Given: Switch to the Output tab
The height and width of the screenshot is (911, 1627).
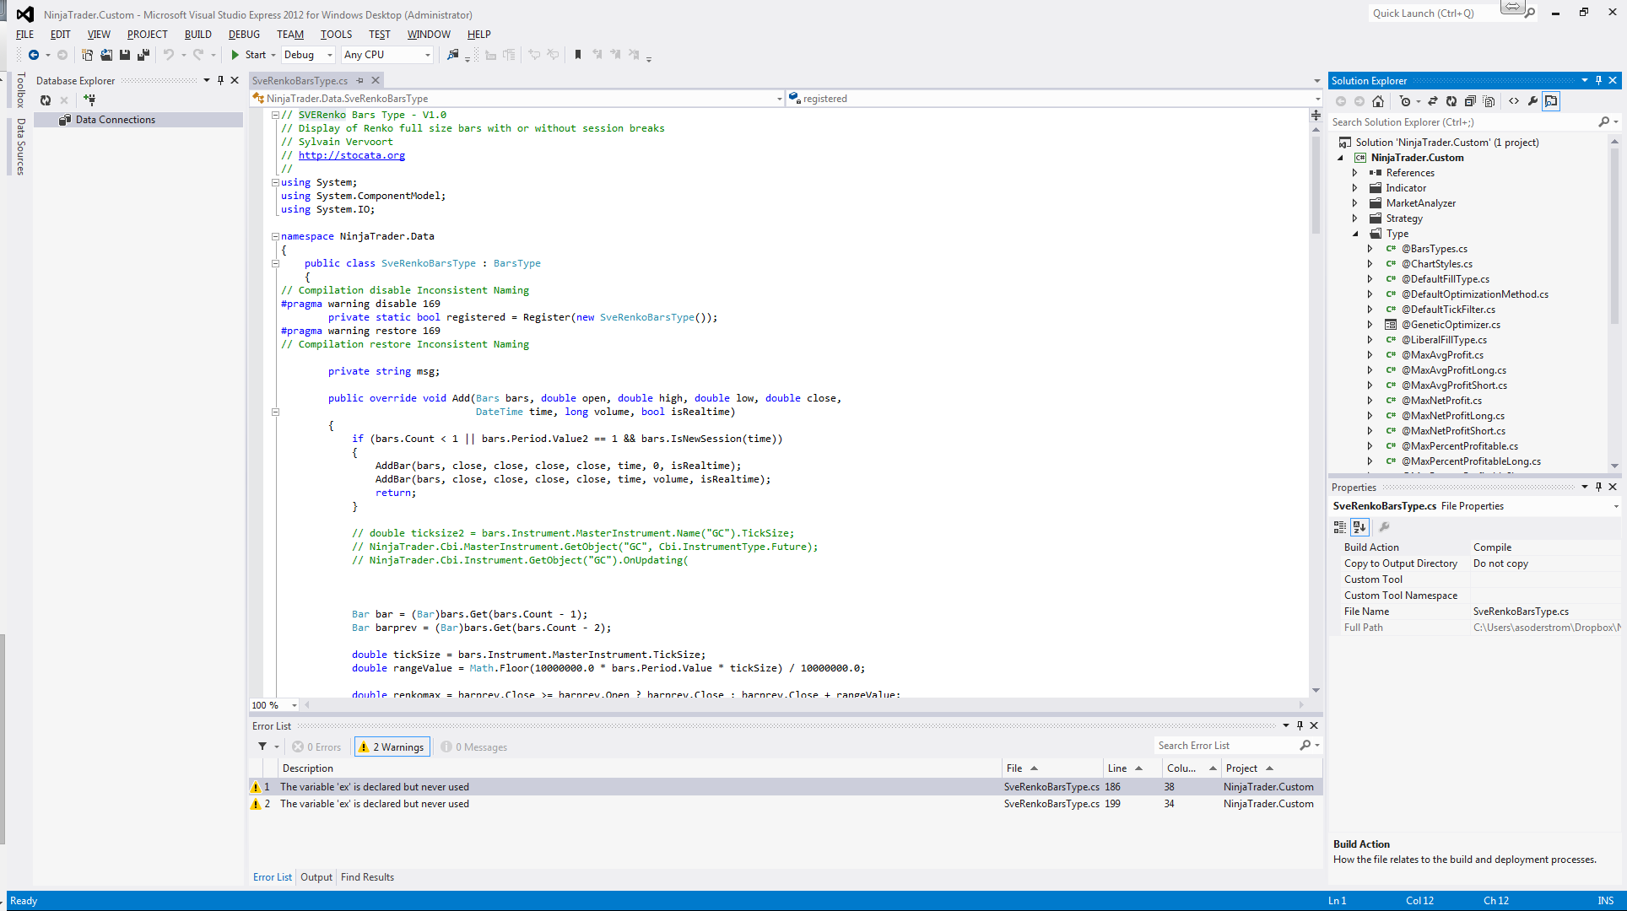Looking at the screenshot, I should 316,877.
